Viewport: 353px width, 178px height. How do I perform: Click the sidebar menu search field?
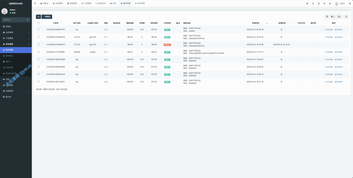(x=16, y=20)
